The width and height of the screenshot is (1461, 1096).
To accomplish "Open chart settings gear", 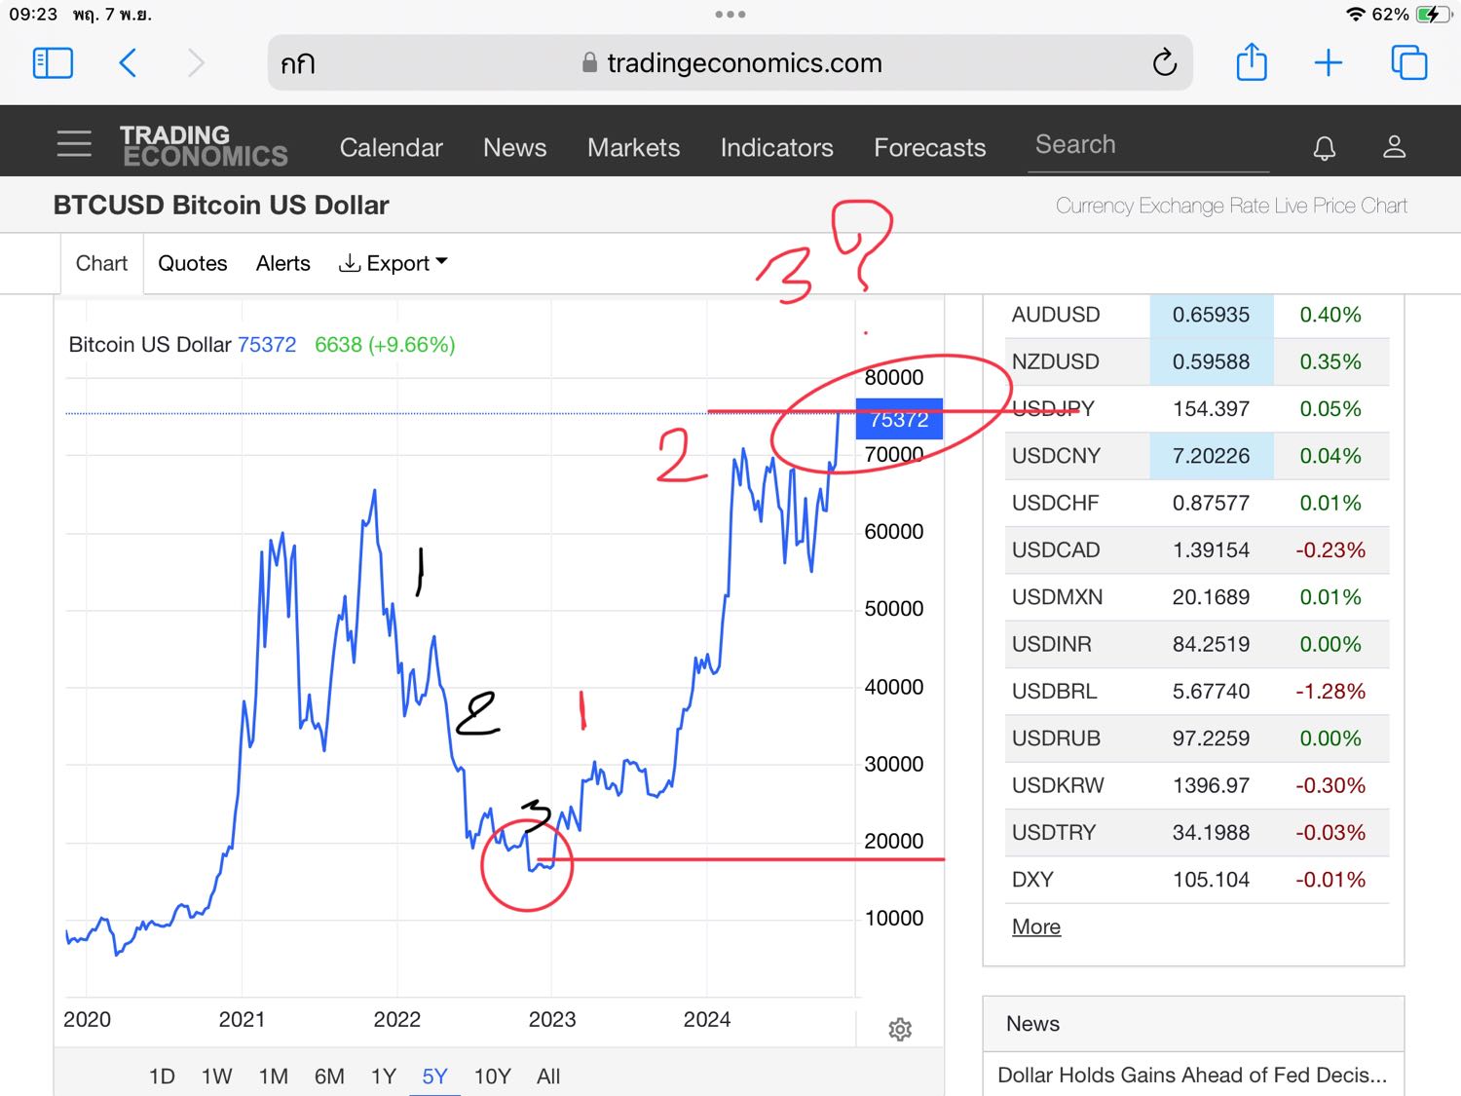I will (x=900, y=1029).
